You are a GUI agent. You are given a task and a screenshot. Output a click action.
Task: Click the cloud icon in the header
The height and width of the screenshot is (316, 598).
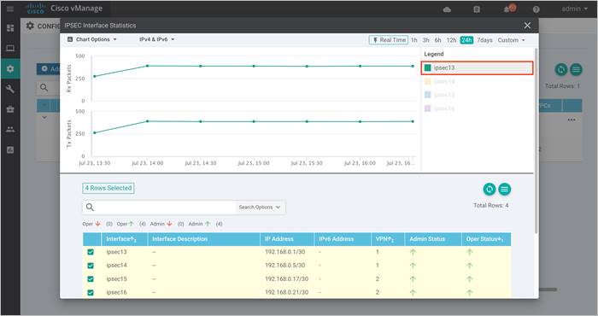coord(447,9)
